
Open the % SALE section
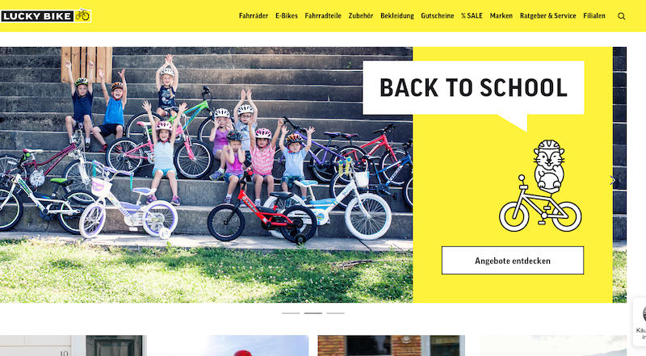[472, 15]
